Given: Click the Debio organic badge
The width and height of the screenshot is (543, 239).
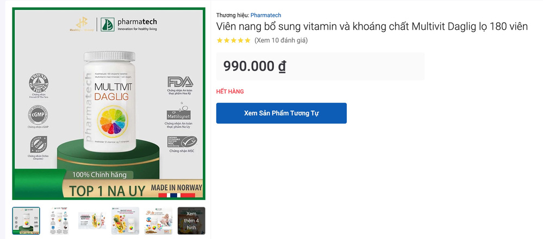Looking at the screenshot, I should click(39, 145).
